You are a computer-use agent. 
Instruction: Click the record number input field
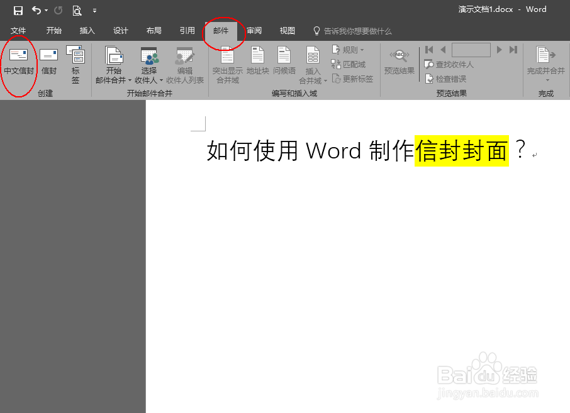471,50
